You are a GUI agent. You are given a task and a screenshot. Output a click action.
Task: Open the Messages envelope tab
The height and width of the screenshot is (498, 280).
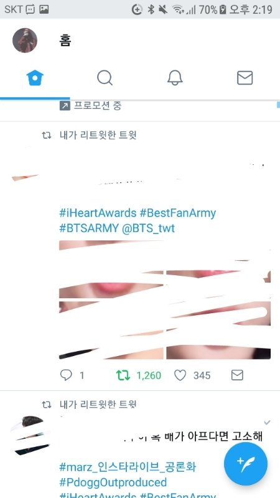[x=245, y=78]
